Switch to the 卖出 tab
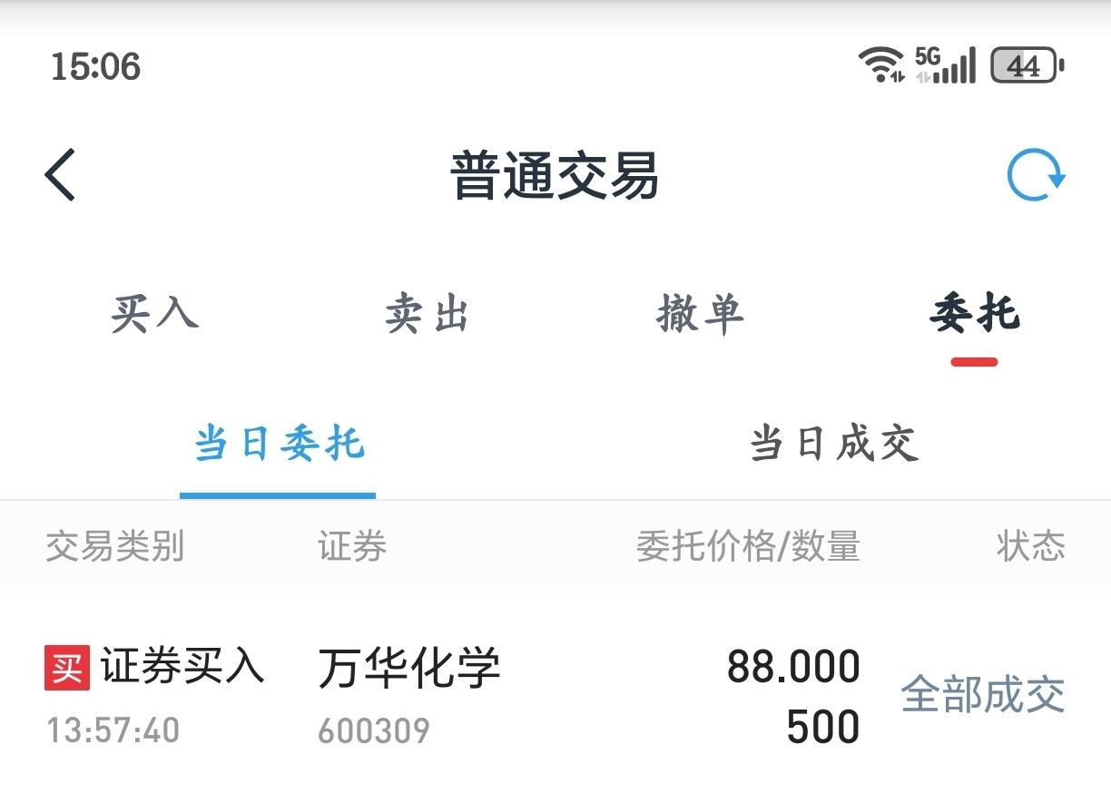 427,314
